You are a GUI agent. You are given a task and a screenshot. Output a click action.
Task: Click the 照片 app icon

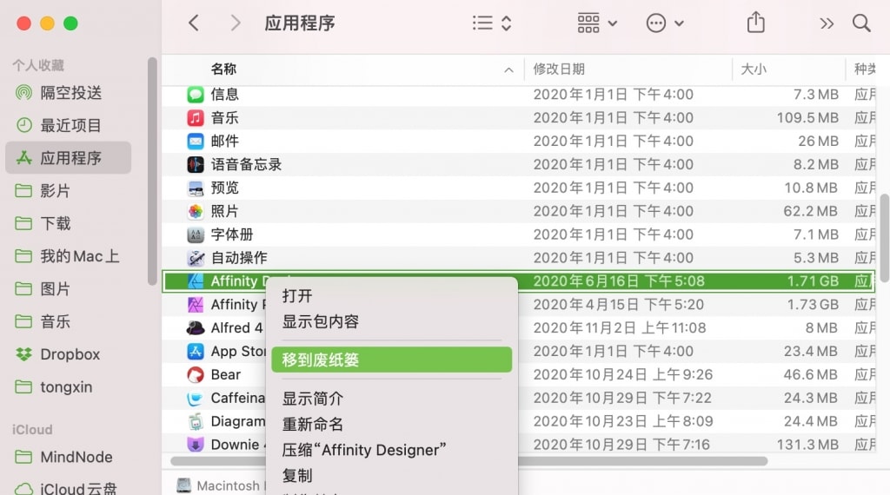click(196, 211)
